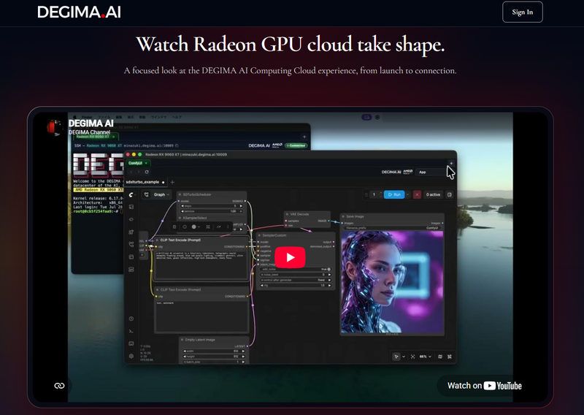584x415 pixels.
Task: Toggle the side panel icon right of 0 active
Action: point(450,194)
